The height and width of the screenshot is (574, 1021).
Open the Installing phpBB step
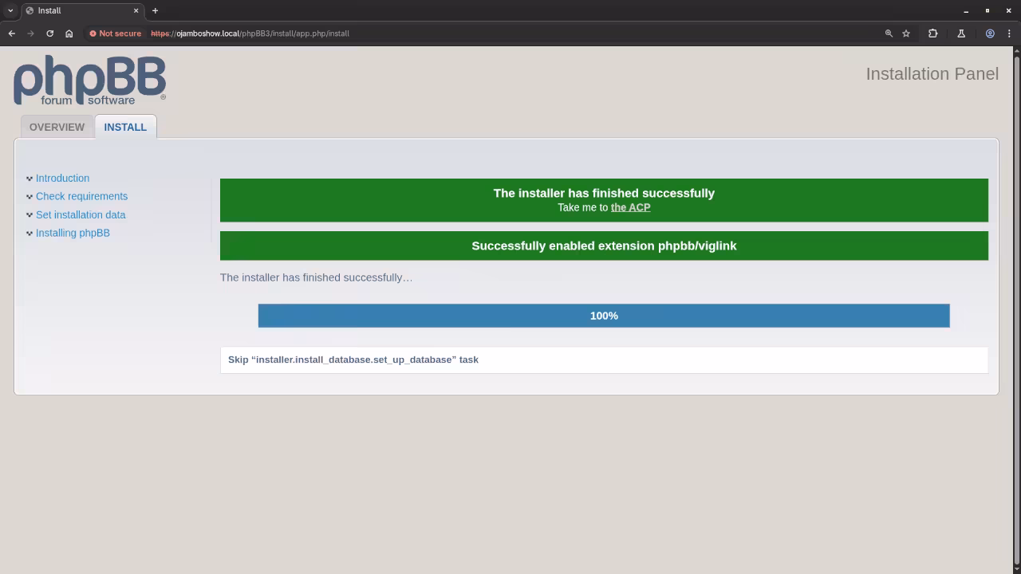coord(73,233)
